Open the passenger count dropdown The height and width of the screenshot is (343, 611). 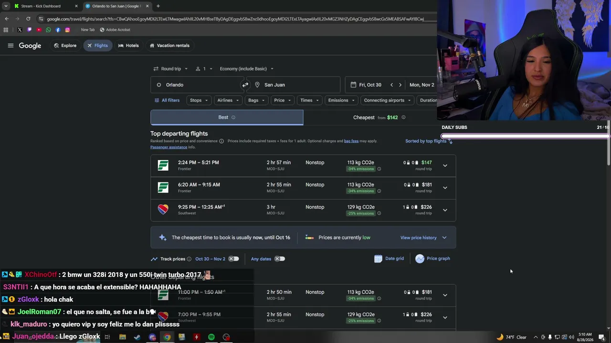click(x=204, y=69)
